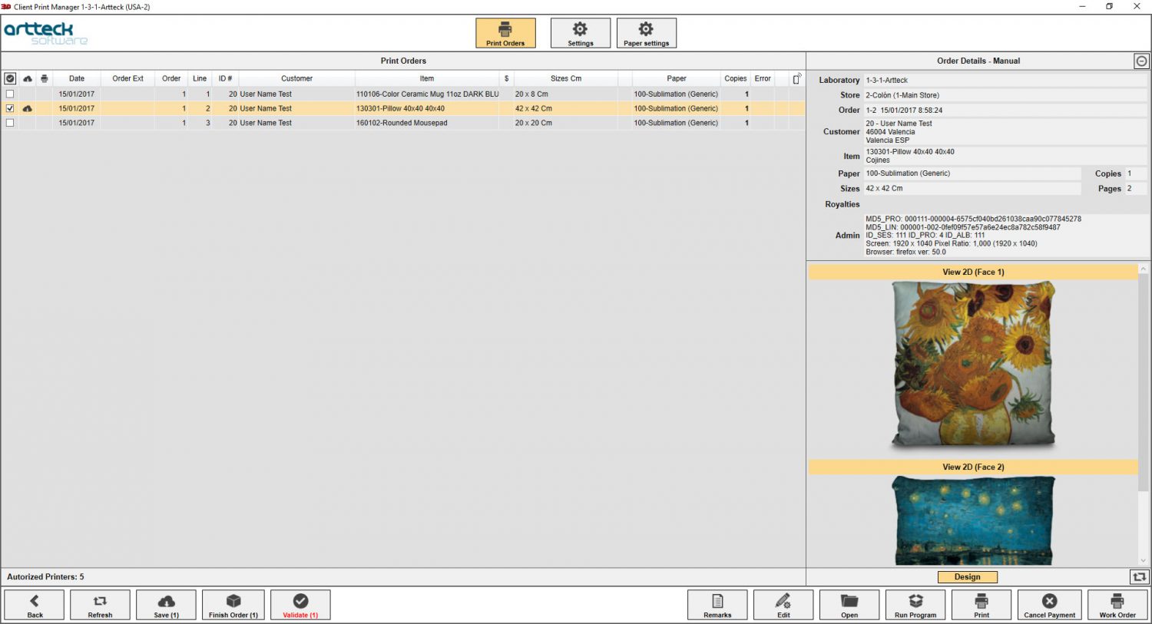Open the Design view
This screenshot has width=1152, height=624.
[967, 576]
